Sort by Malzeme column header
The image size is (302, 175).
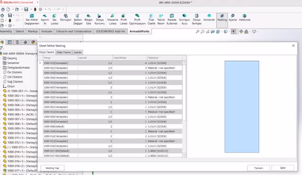(165, 58)
